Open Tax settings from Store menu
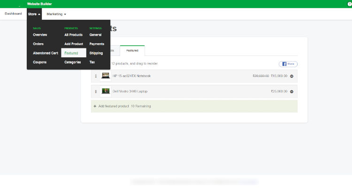The height and width of the screenshot is (188, 352). click(x=92, y=62)
